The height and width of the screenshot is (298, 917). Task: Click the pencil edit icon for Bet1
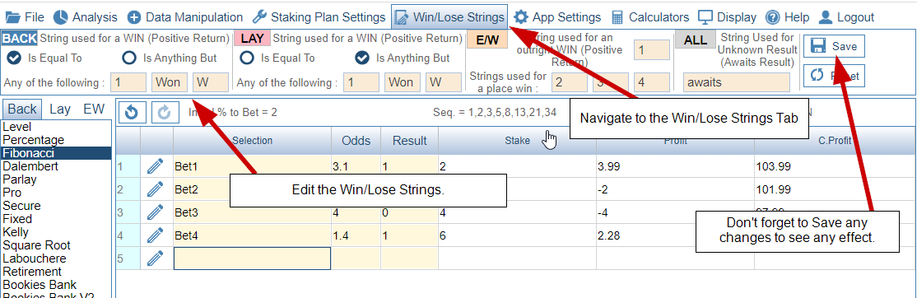155,166
